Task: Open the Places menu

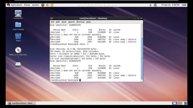Action: pyautogui.click(x=27, y=5)
